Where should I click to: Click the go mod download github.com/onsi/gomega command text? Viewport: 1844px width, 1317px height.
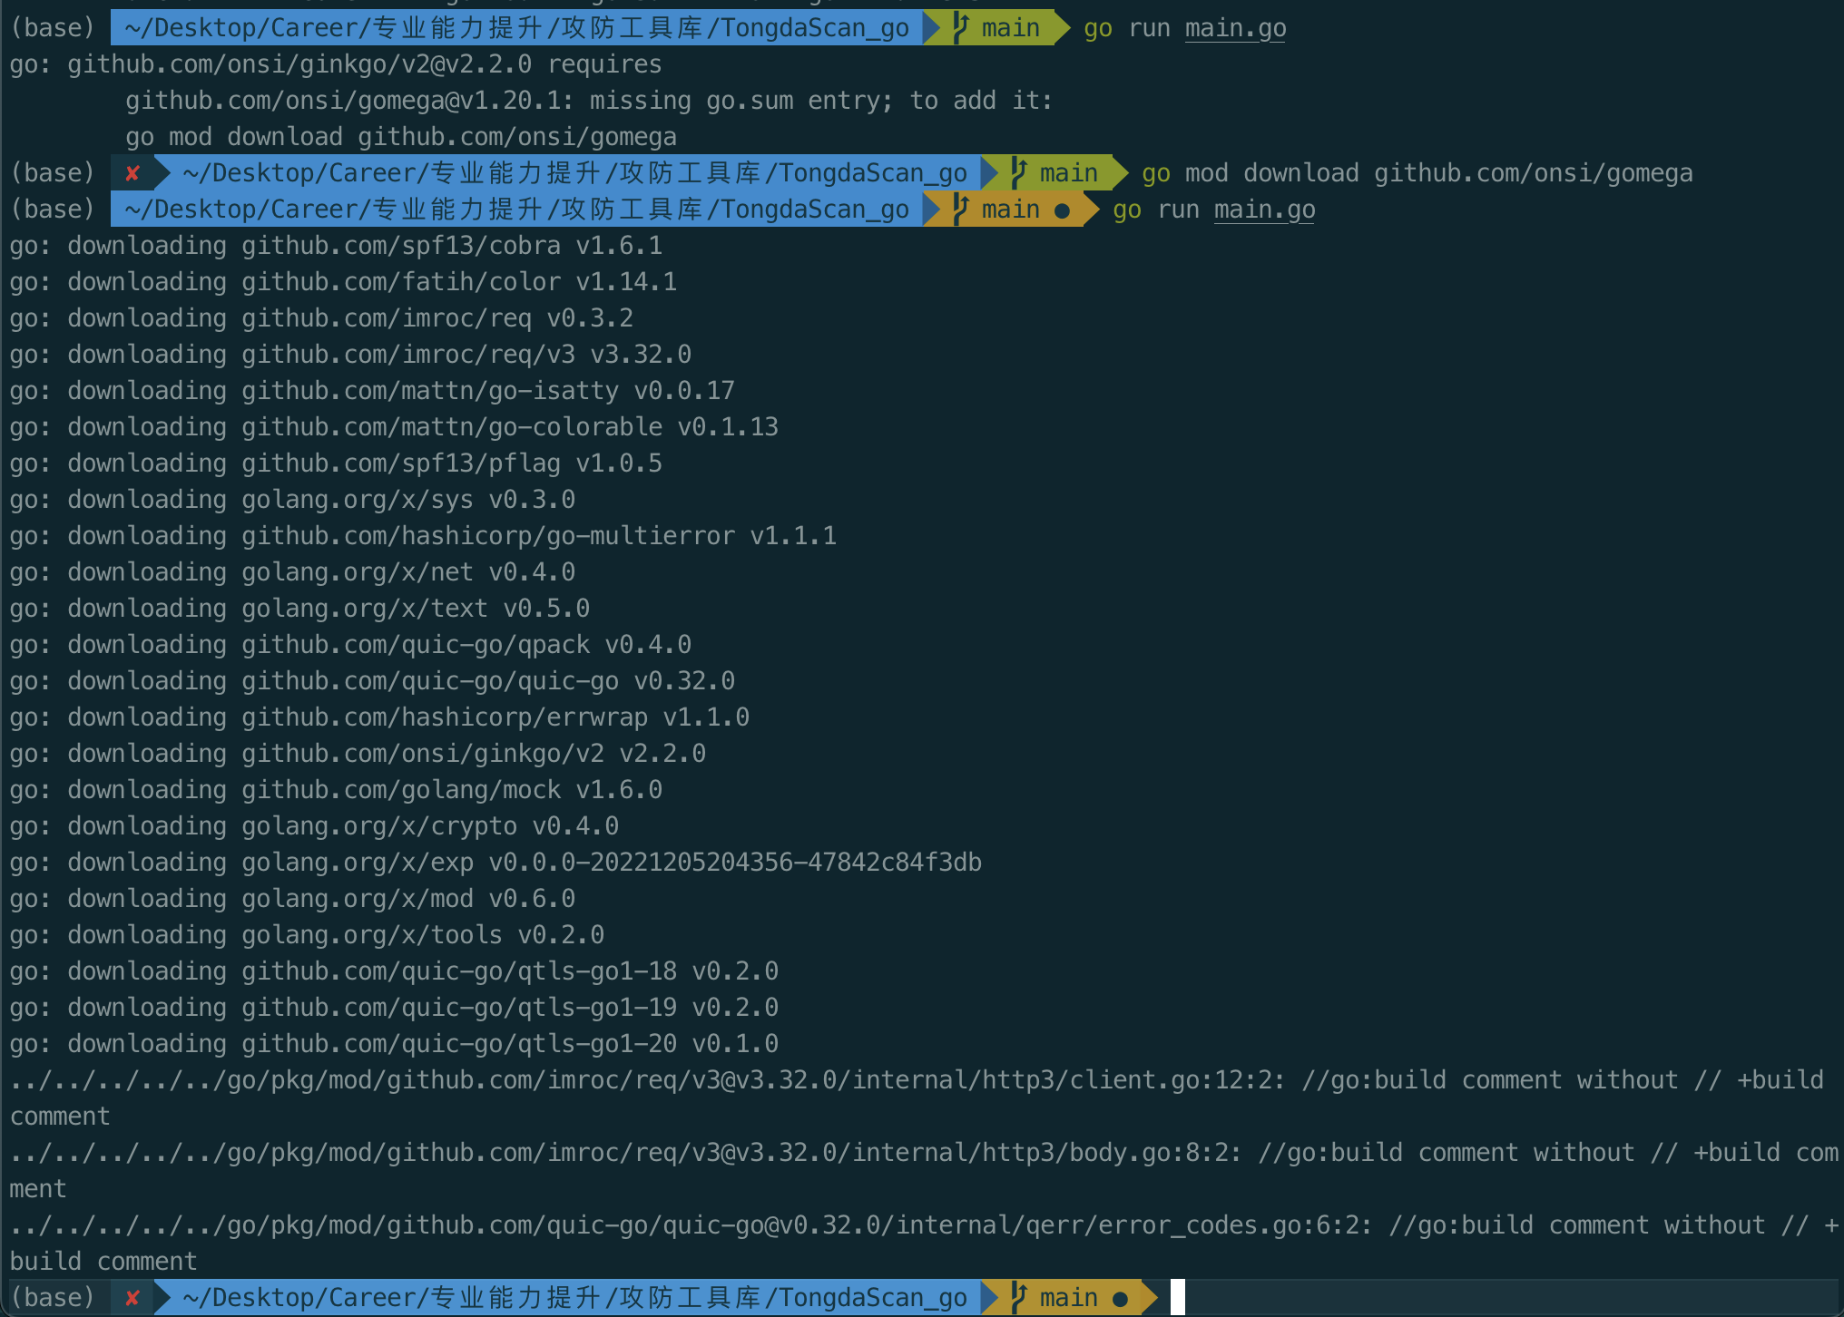[1417, 173]
